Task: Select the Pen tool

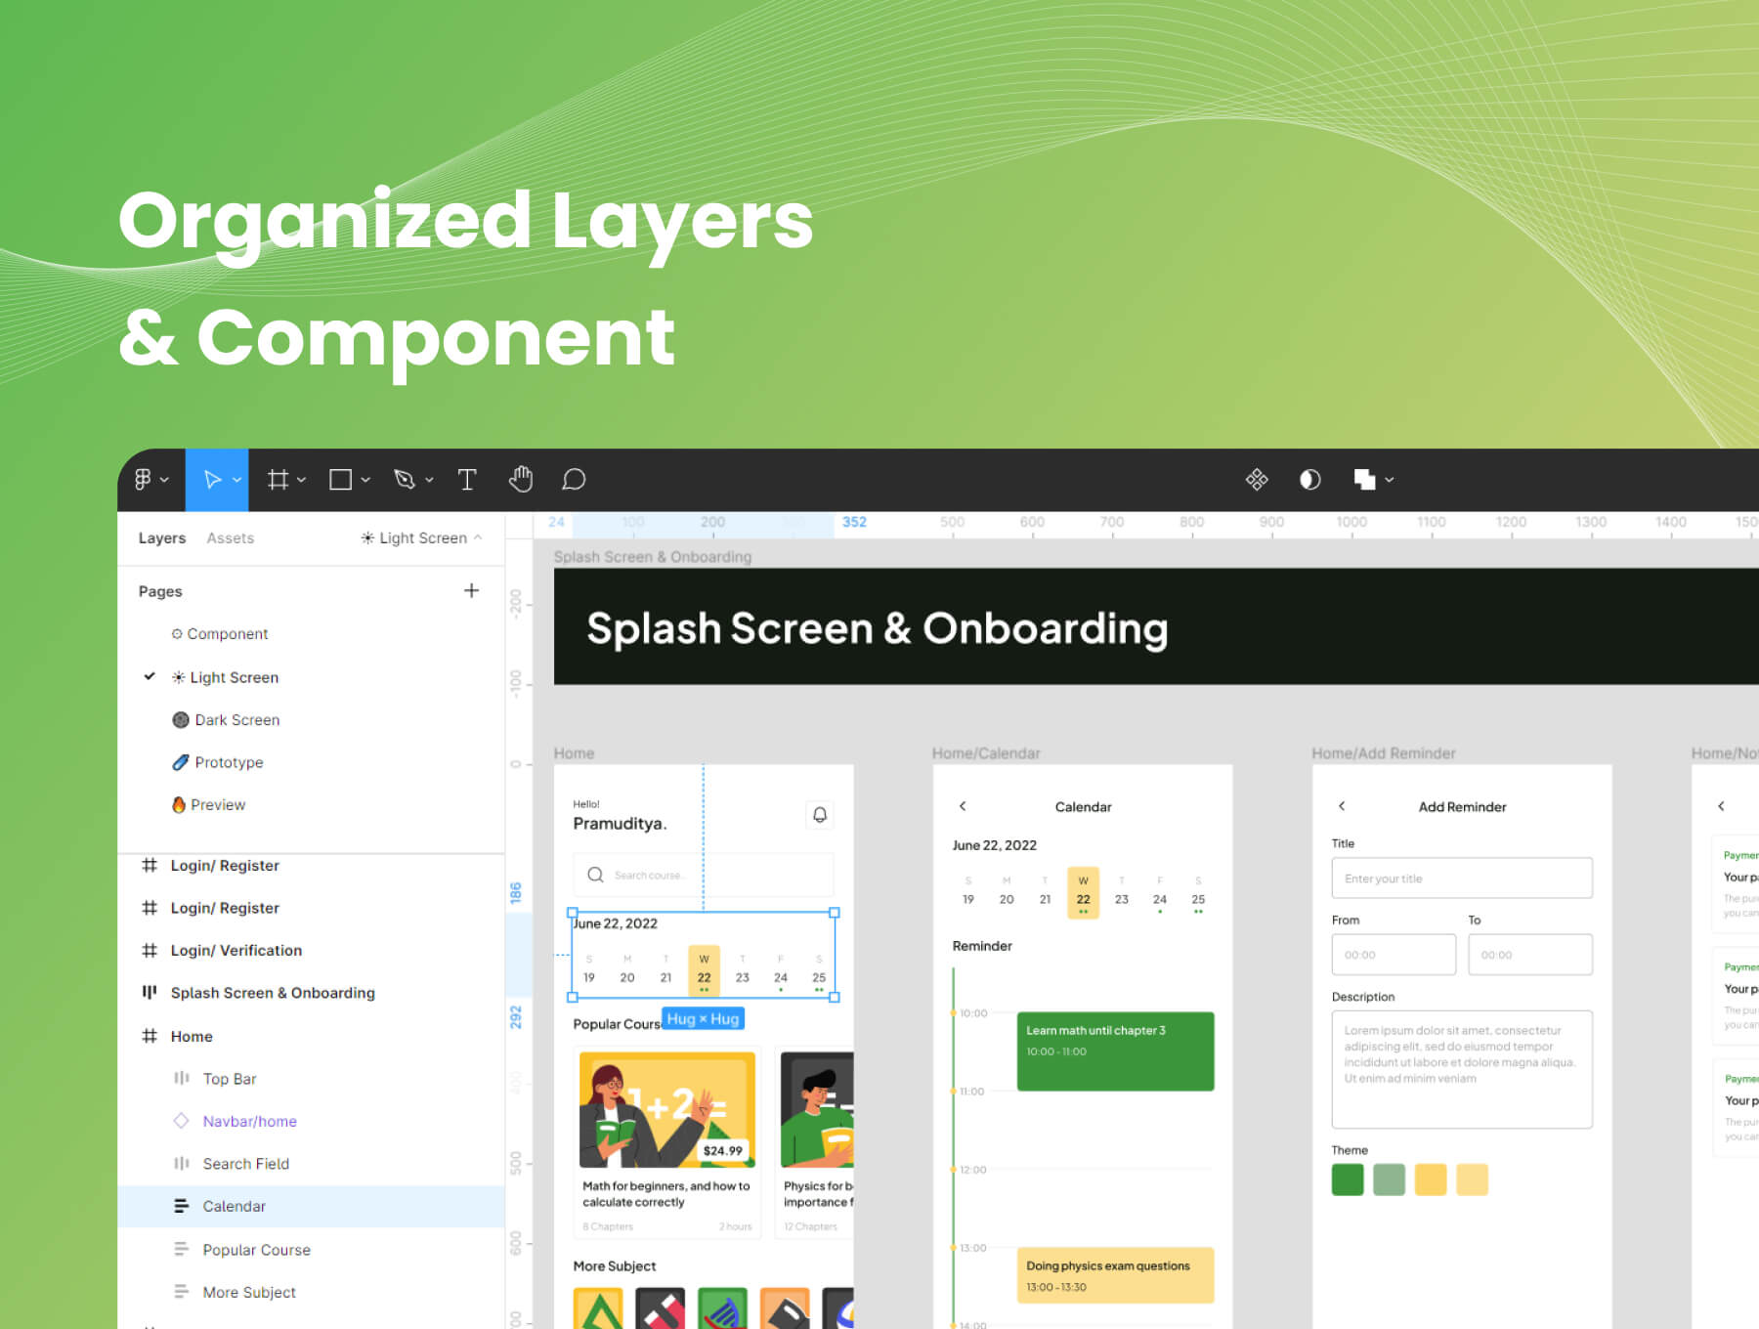Action: point(405,480)
